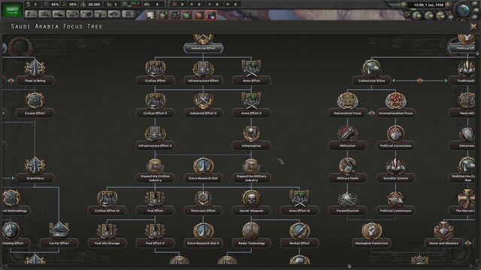Screen dimensions: 481x270
Task: Open the Recruit and Deploy menu button
Action: (114, 13)
